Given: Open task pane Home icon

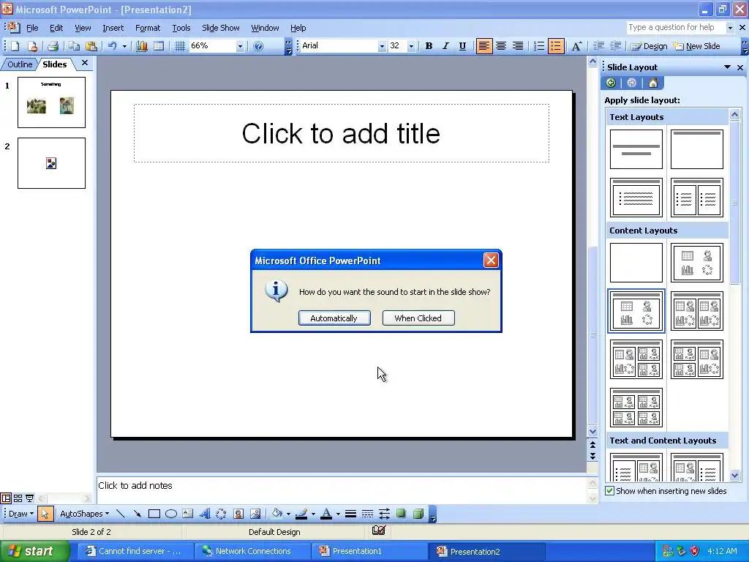Looking at the screenshot, I should coord(653,83).
